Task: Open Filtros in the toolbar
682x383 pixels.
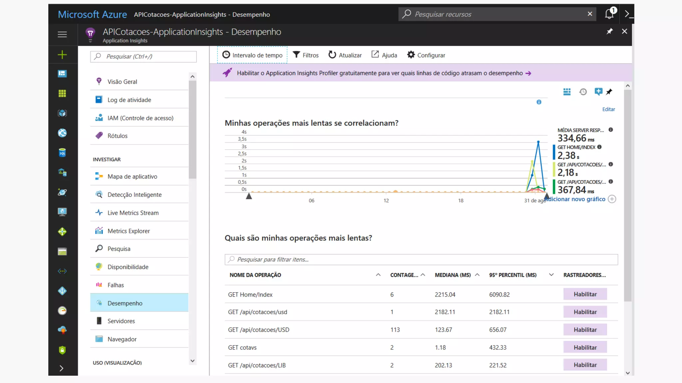Action: click(x=306, y=55)
